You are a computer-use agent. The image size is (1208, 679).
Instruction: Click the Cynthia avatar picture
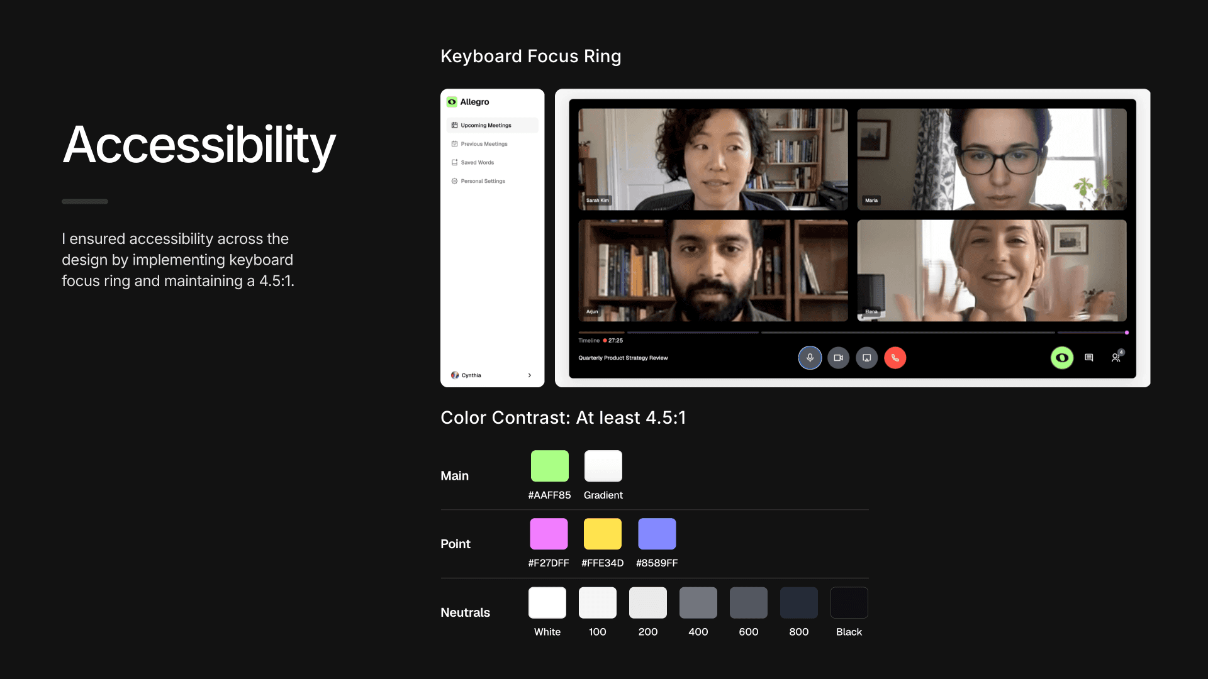click(455, 375)
